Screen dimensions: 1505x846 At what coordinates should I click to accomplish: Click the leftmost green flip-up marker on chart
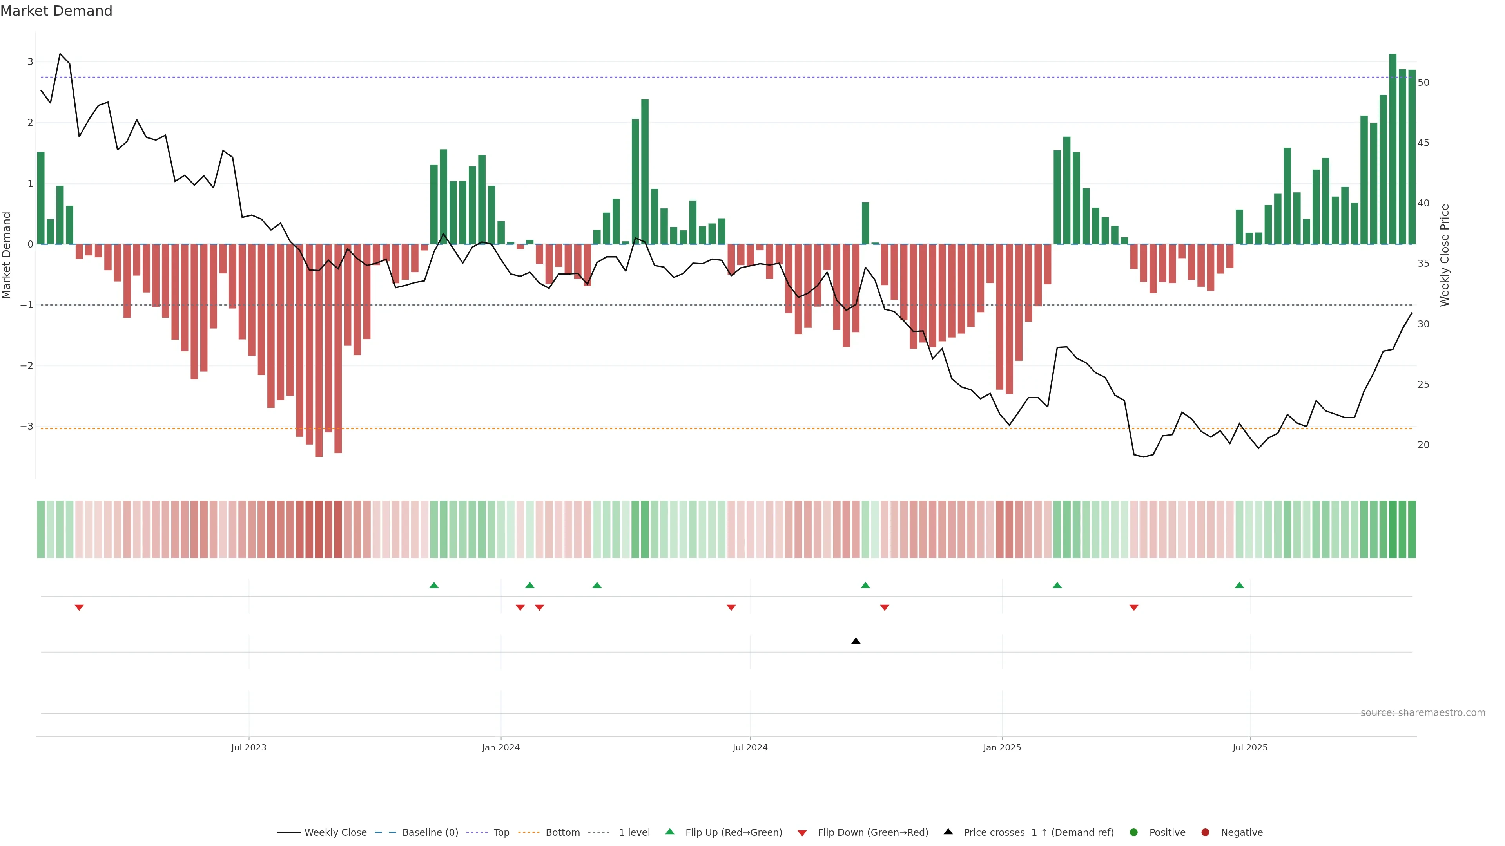pos(433,585)
